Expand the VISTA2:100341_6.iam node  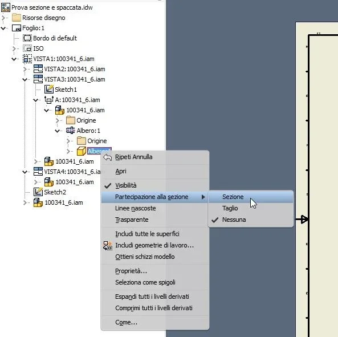tap(25, 69)
